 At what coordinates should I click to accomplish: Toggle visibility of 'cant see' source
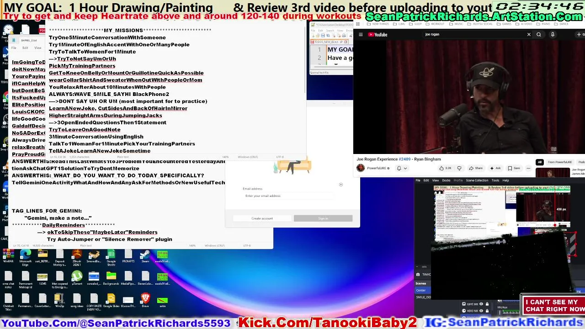[x=481, y=304]
